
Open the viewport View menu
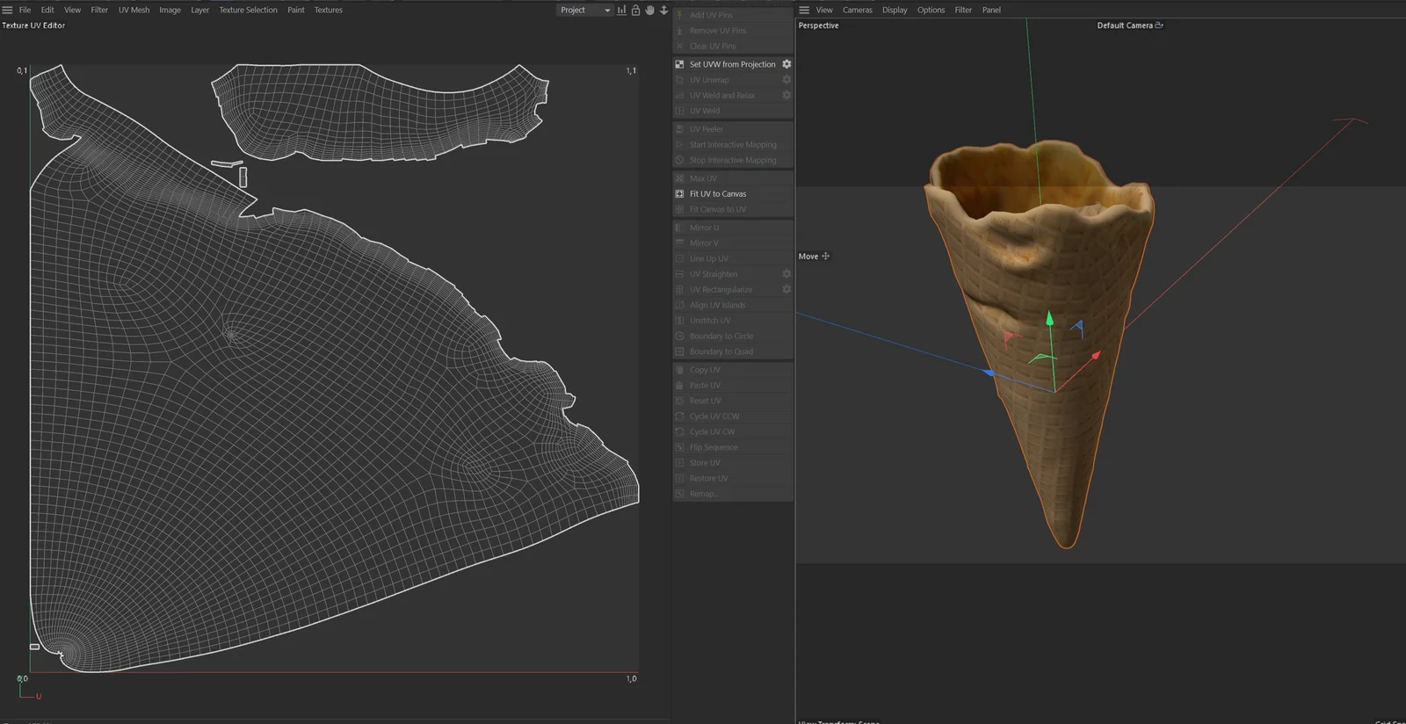click(x=824, y=10)
